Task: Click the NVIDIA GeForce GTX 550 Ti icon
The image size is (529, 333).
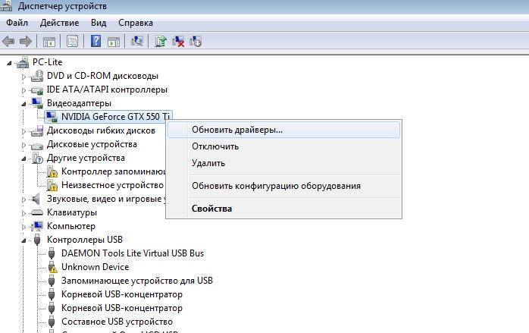Action: coord(52,117)
